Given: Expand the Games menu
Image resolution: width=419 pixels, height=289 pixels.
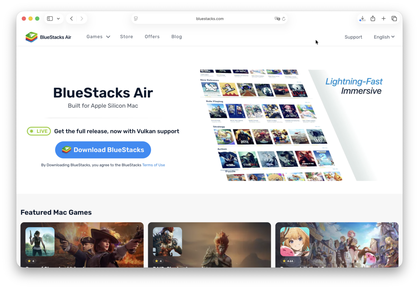Looking at the screenshot, I should tap(98, 36).
